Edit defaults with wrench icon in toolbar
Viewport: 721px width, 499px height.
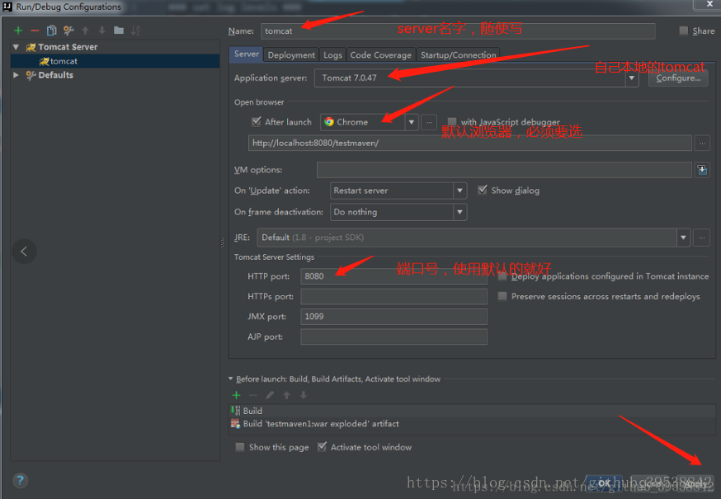click(68, 31)
